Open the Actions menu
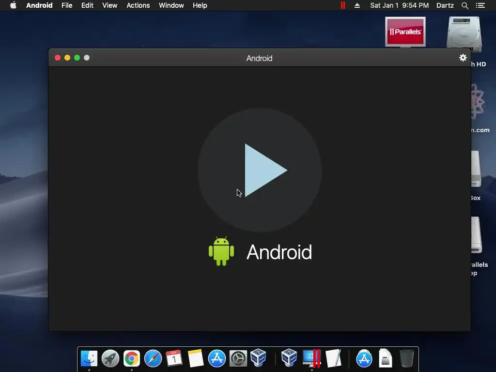The width and height of the screenshot is (496, 372). (138, 5)
